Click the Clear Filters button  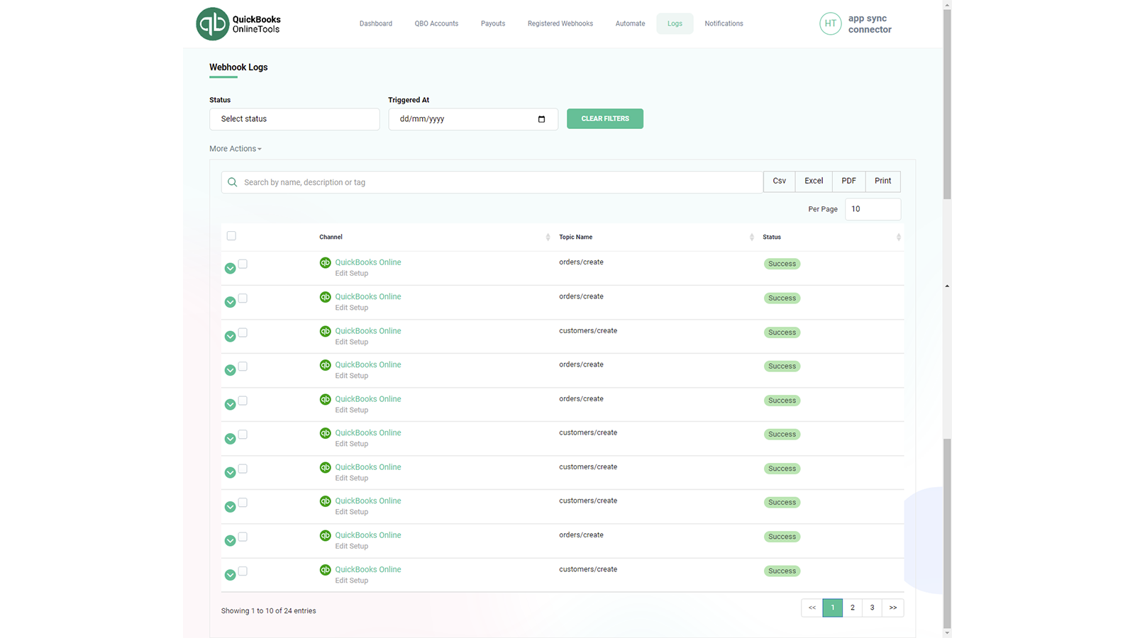pos(605,118)
